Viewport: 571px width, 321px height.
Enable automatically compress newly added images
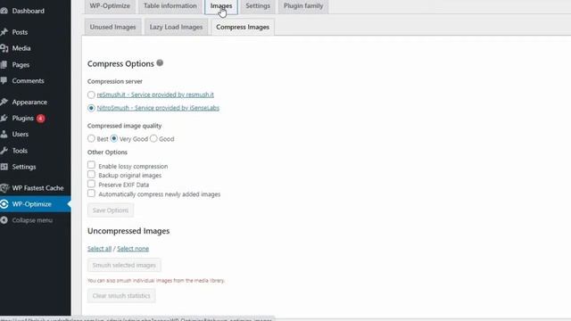(91, 193)
